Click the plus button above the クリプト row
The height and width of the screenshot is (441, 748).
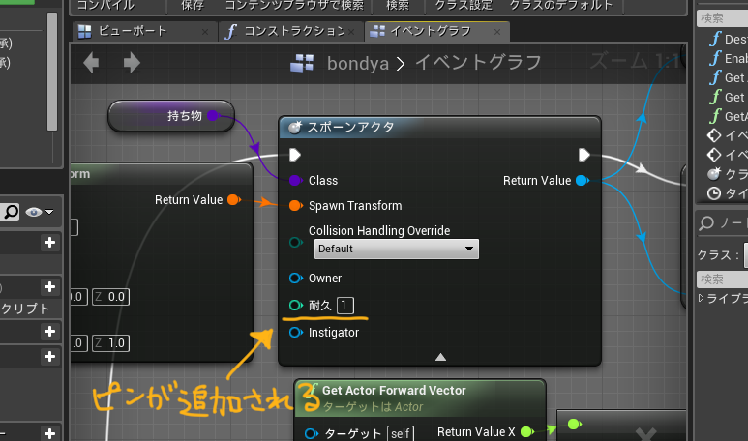pyautogui.click(x=49, y=286)
